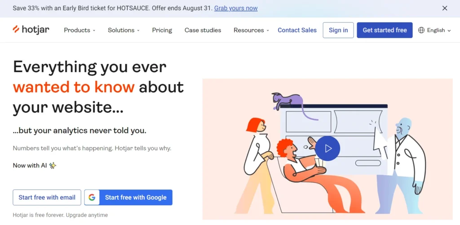Open the Solutions menu label
This screenshot has width=460, height=225.
121,30
